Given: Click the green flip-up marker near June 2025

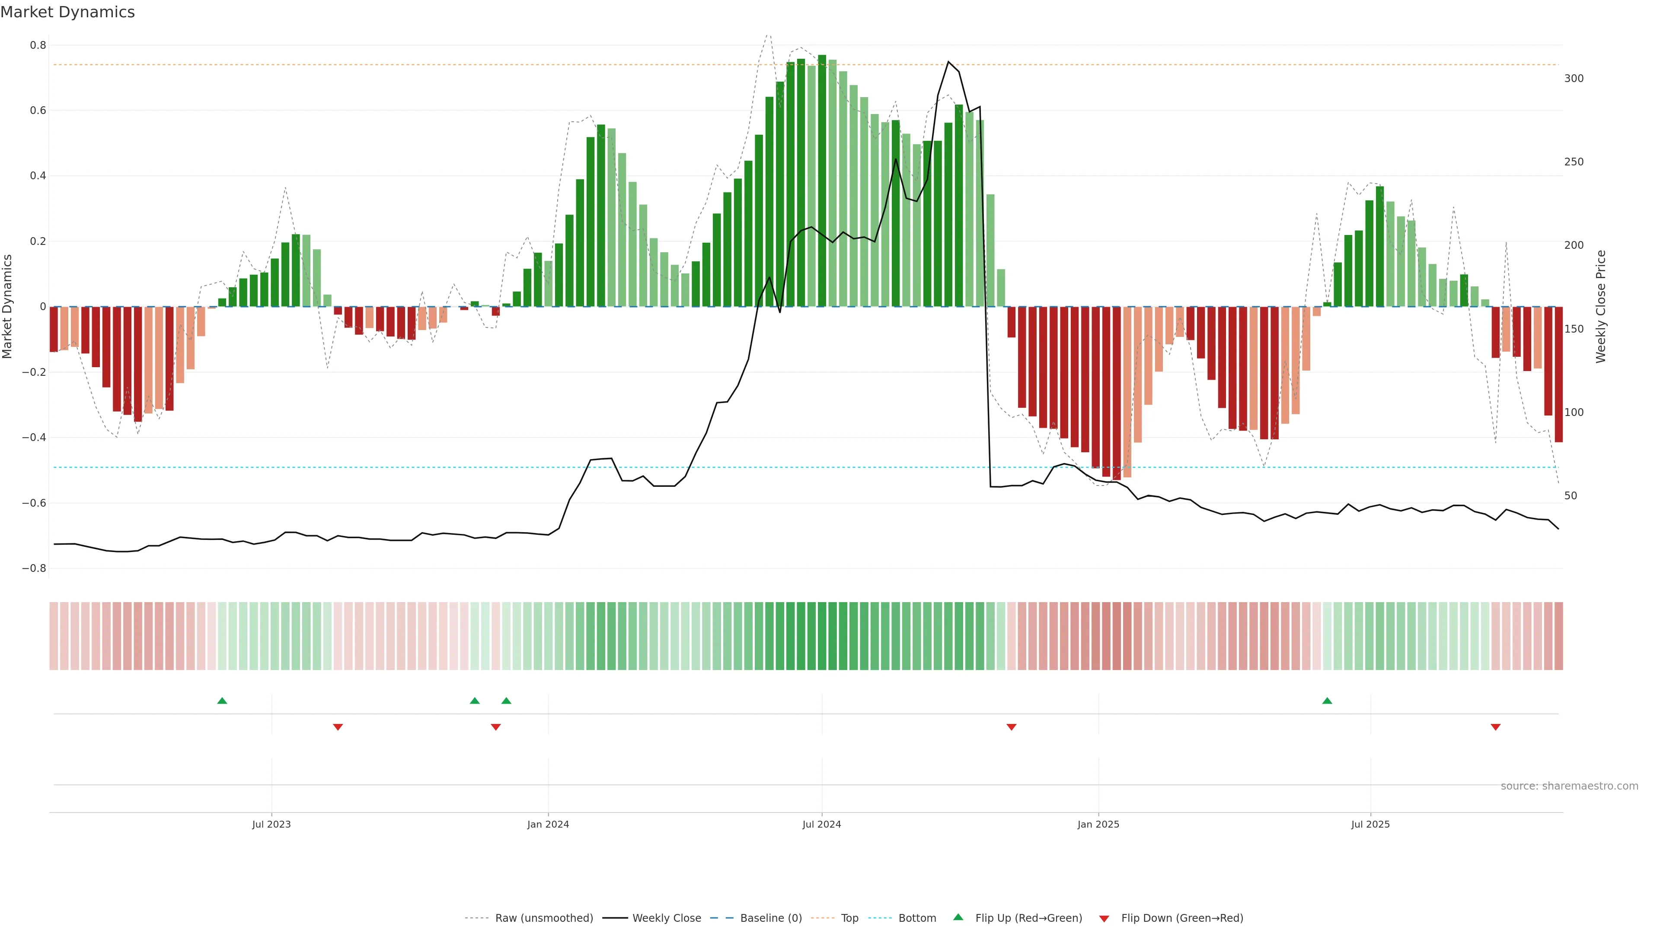Looking at the screenshot, I should click(x=1327, y=701).
